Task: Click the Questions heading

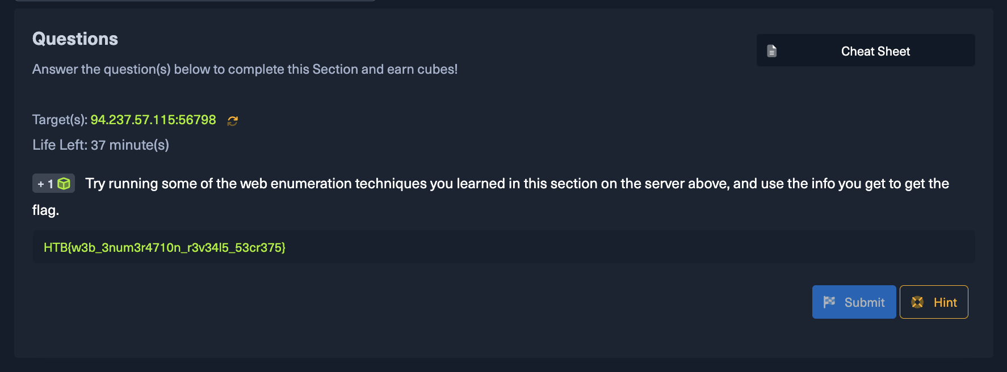Action: point(75,39)
